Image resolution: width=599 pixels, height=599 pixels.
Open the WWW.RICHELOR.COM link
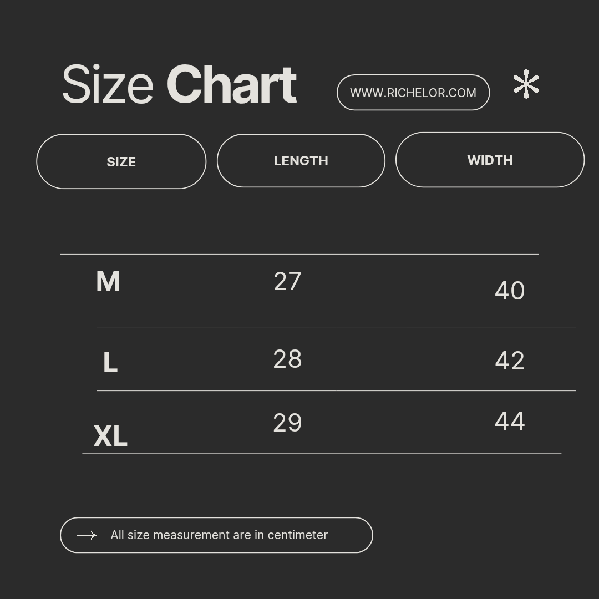click(413, 93)
